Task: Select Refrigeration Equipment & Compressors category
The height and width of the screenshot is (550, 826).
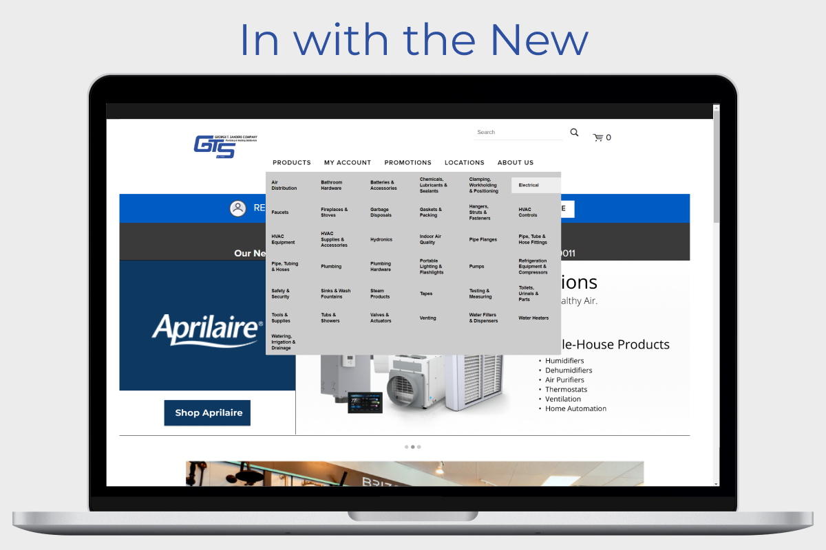Action: coord(533,267)
